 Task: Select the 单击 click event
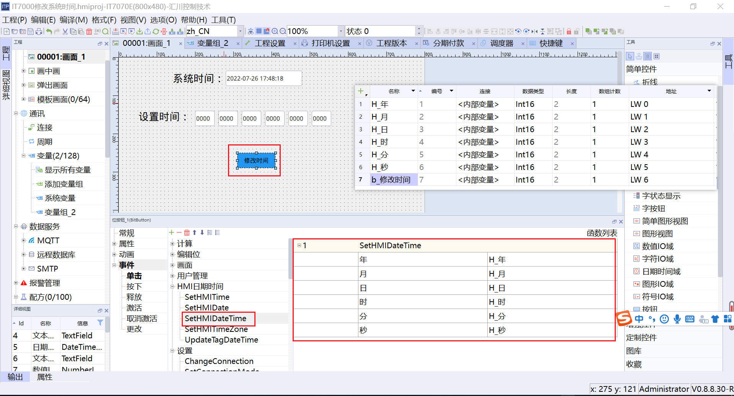[134, 276]
